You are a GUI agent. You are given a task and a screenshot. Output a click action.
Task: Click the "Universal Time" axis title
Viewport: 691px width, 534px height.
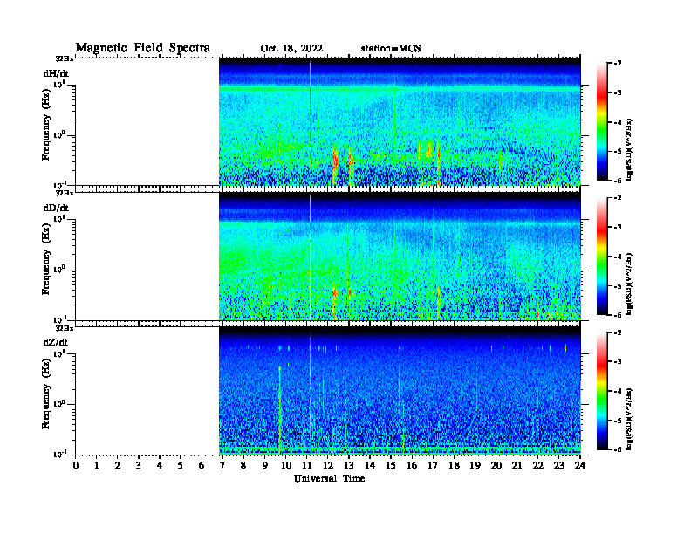click(329, 478)
